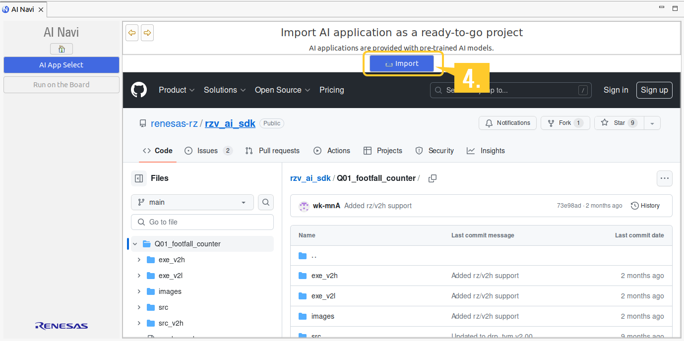This screenshot has height=341, width=684.
Task: Open the rzv_ai_sdk repository link in the header
Action: pyautogui.click(x=230, y=123)
